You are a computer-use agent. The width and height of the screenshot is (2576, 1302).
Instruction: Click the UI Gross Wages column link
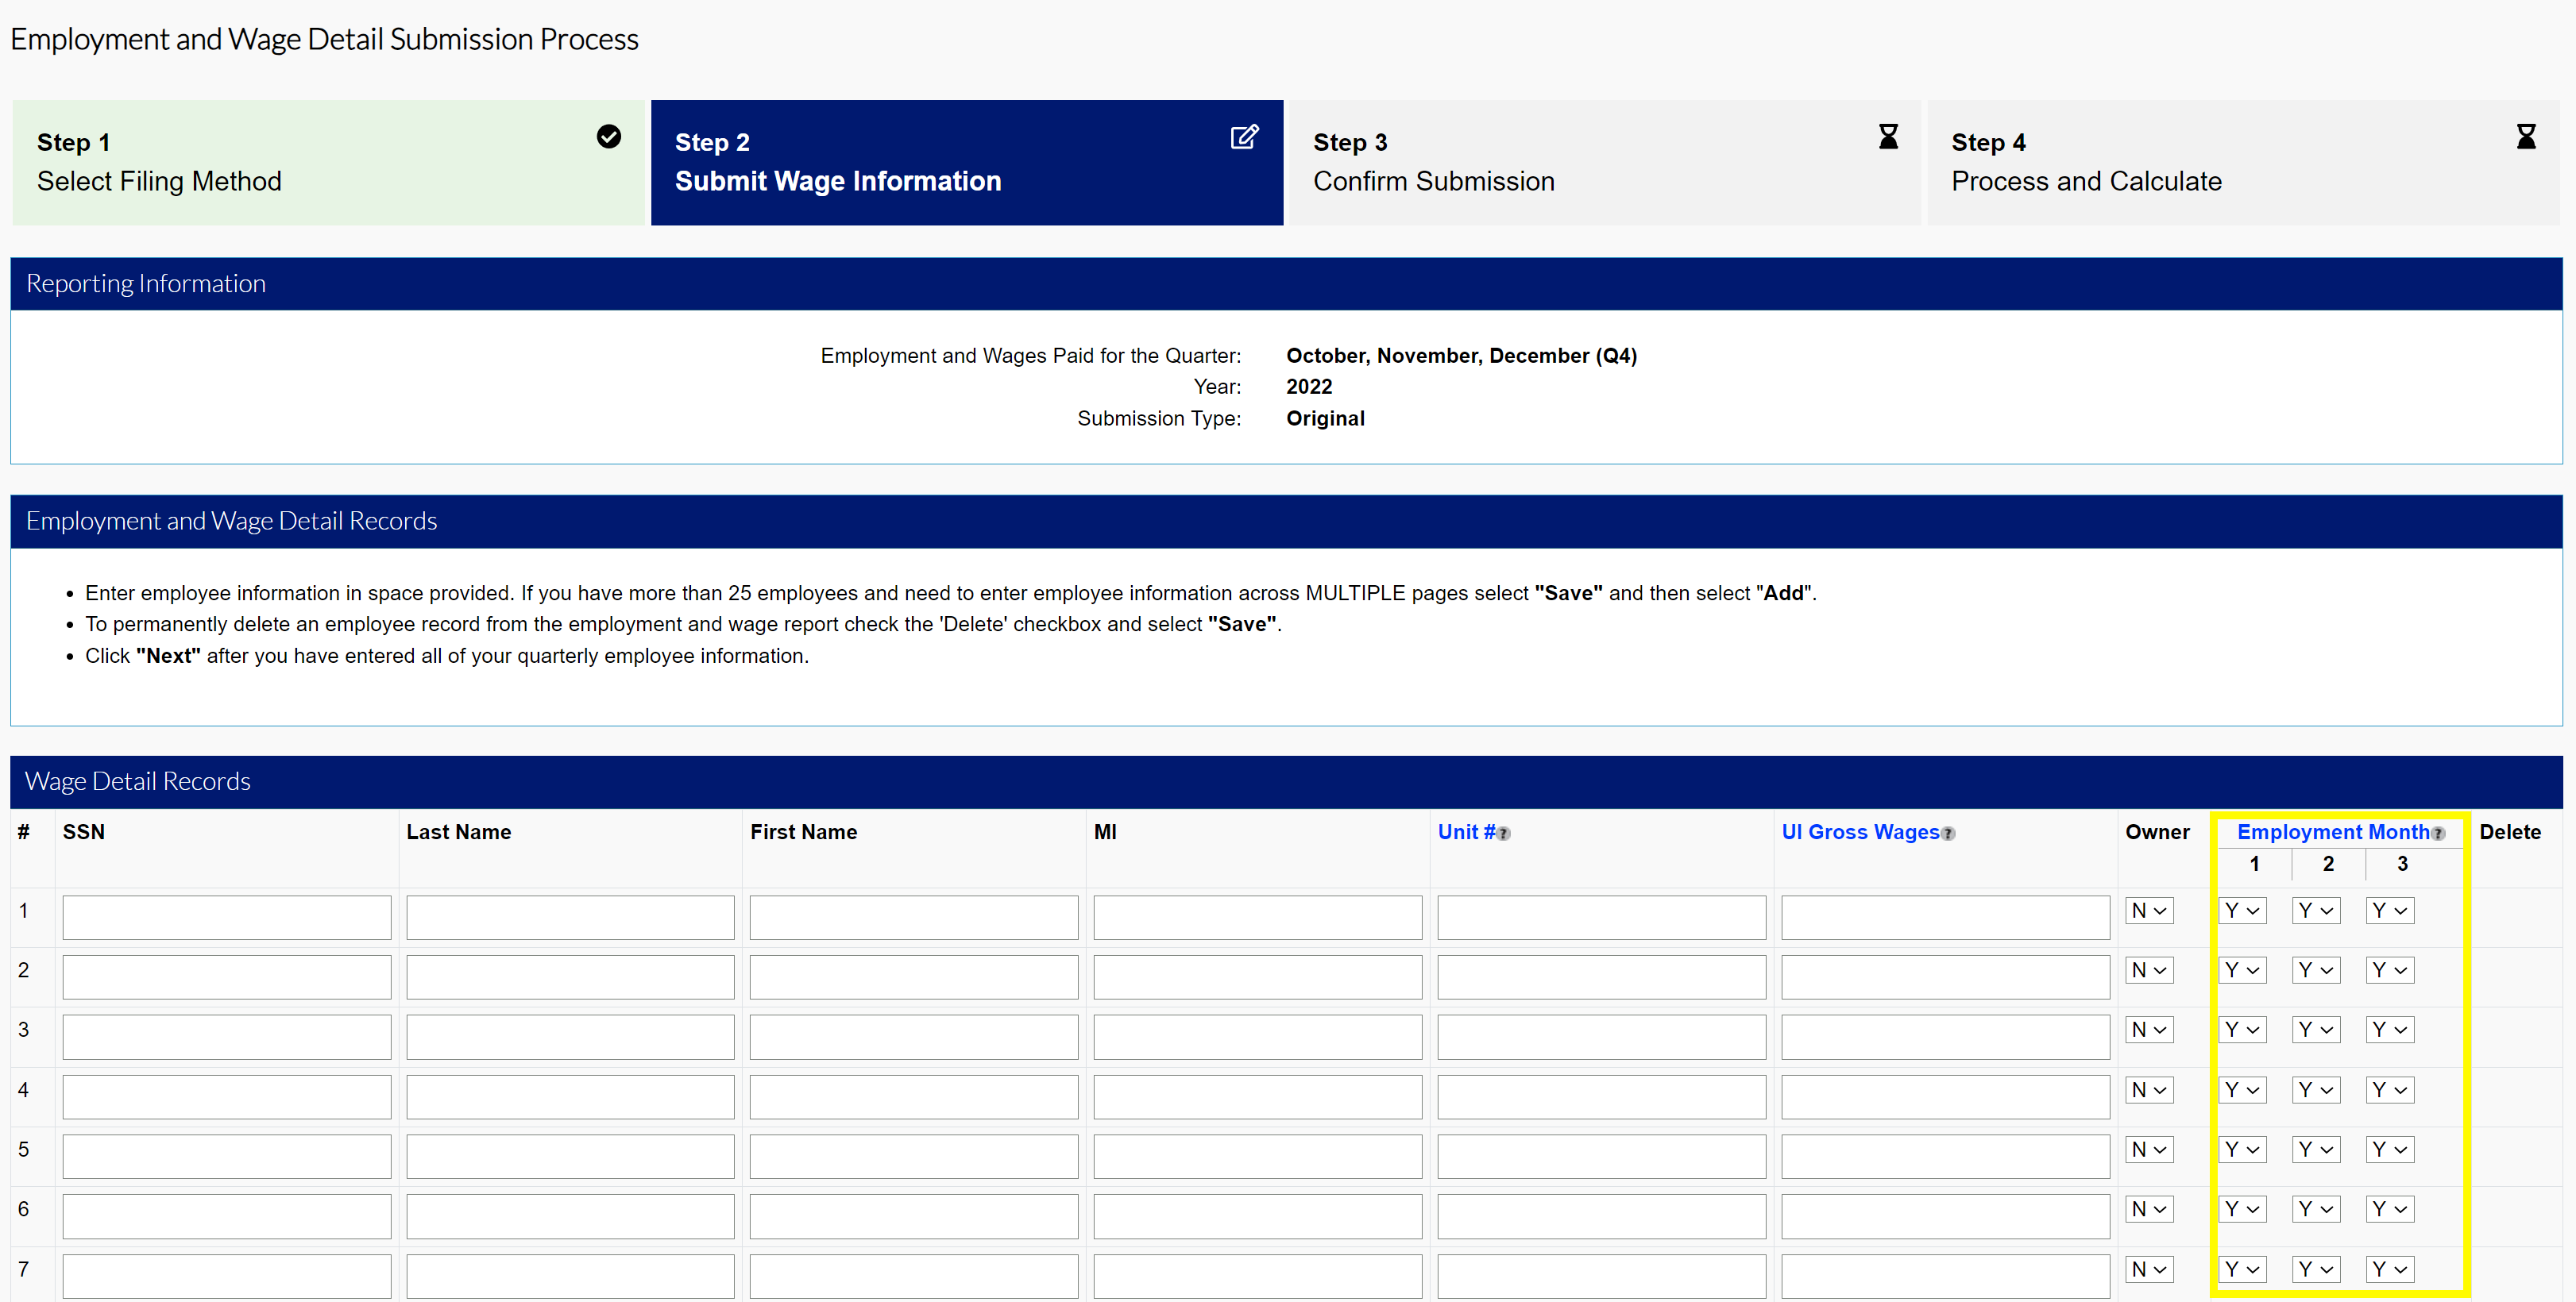click(1861, 831)
